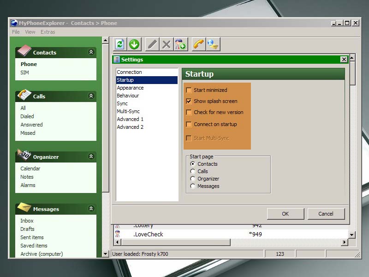
Task: Choose Organizer as start page
Action: [193, 179]
